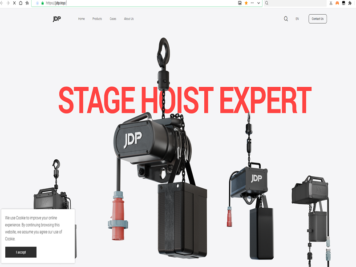
Task: Click the browser back arrow
Action: (2, 3)
